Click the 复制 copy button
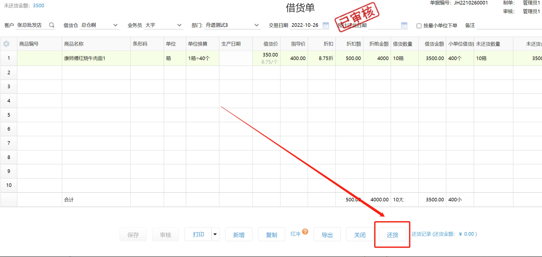Viewport: 542px width, 257px height. [271, 235]
